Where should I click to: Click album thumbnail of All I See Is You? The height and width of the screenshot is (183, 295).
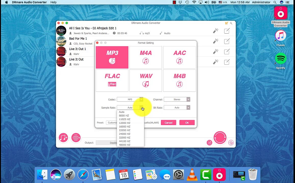point(61,31)
